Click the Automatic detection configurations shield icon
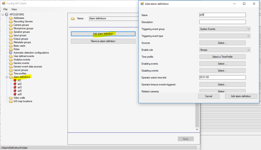Viewport: 261px width, 150px height. pos(11,53)
